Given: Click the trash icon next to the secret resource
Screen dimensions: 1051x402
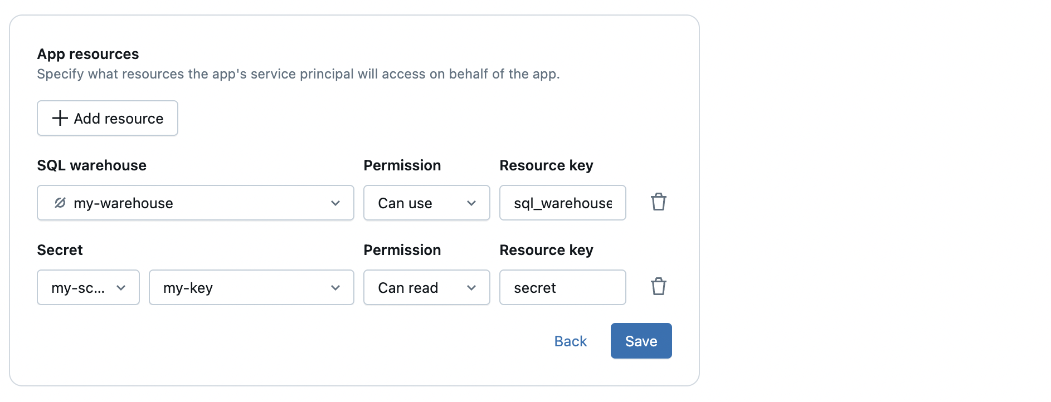Looking at the screenshot, I should coord(659,287).
